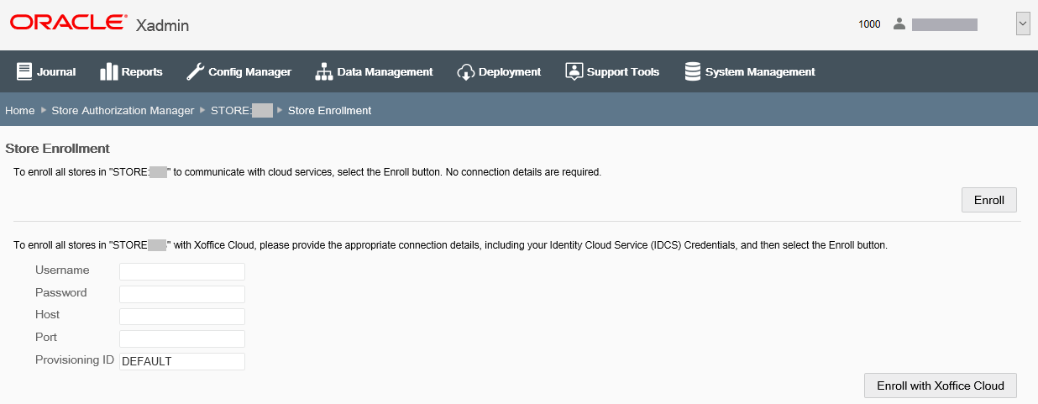
Task: Select the Store Enrollment breadcrumb
Action: [x=329, y=110]
